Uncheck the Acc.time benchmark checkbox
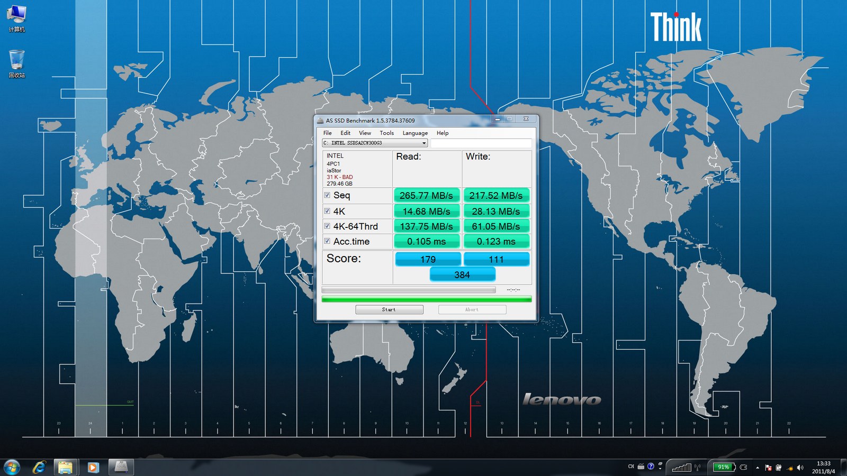This screenshot has height=476, width=847. (327, 241)
